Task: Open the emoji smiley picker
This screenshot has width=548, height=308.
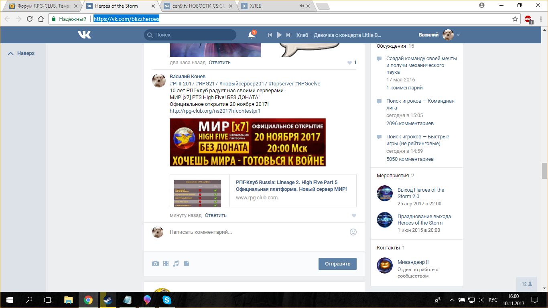Action: click(x=353, y=232)
